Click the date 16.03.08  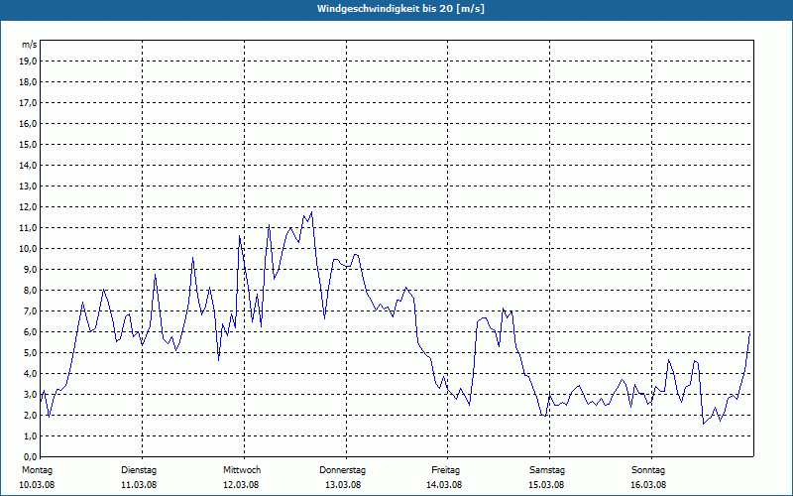[648, 485]
